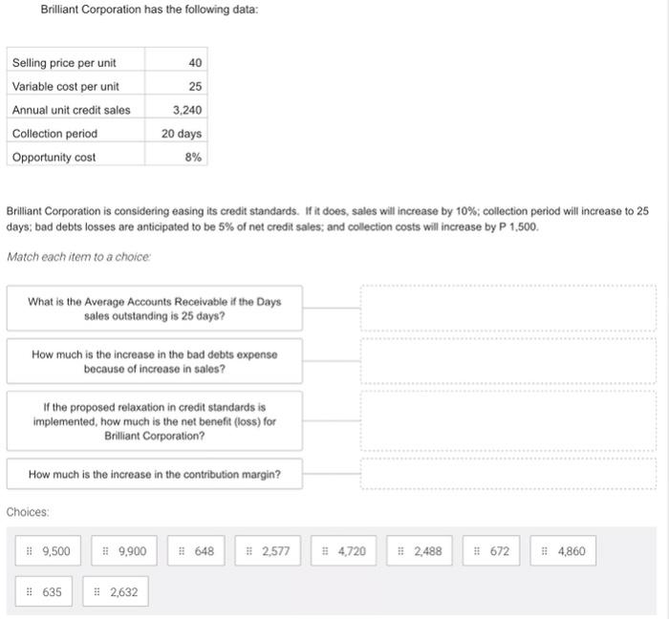The width and height of the screenshot is (669, 620).
Task: Click the drag handle next to 2,577
Action: 248,551
